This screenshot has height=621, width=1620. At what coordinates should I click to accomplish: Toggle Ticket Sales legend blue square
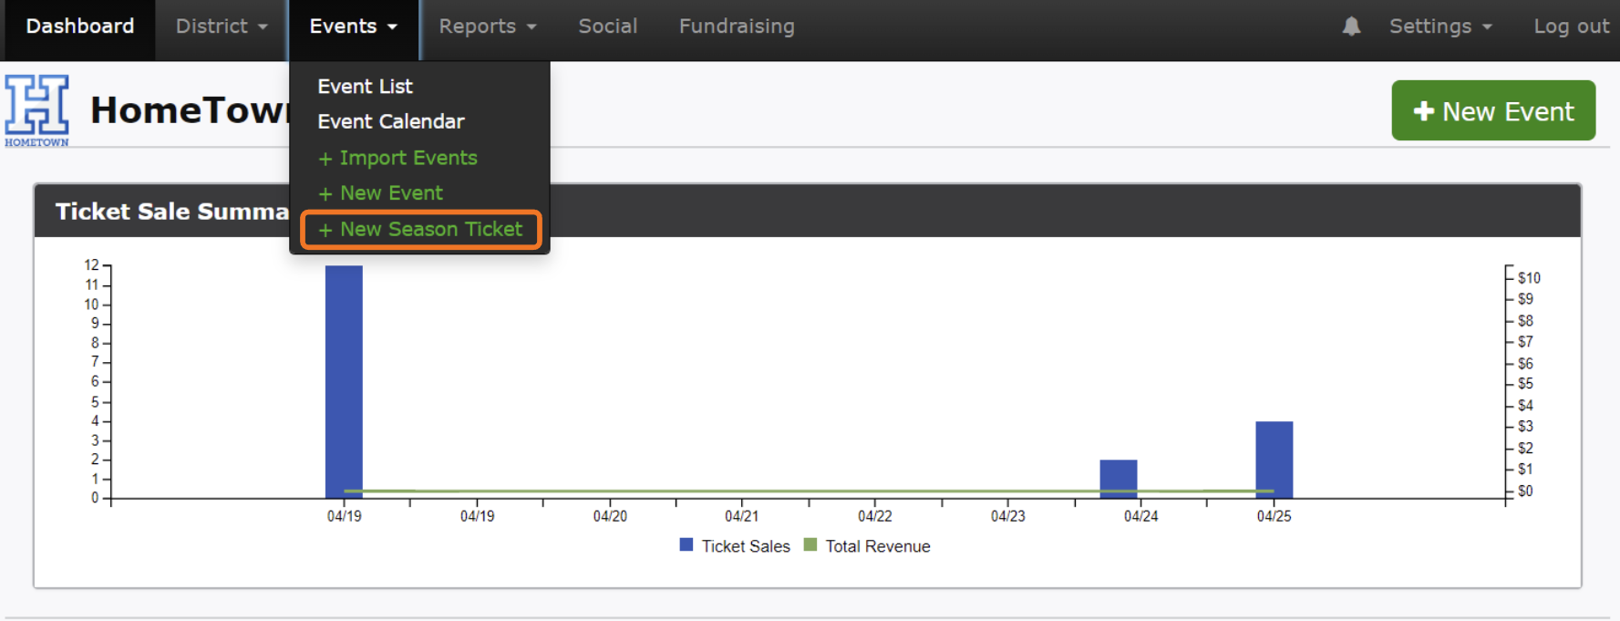(x=686, y=545)
